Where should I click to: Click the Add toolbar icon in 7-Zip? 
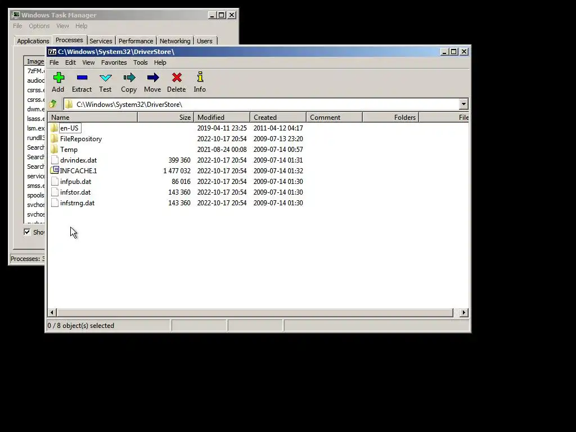58,78
